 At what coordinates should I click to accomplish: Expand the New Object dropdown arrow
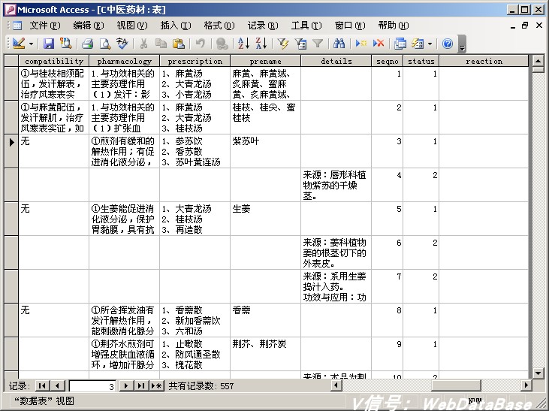pyautogui.click(x=430, y=44)
